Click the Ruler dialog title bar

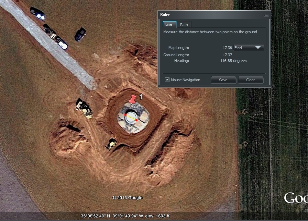click(x=214, y=15)
